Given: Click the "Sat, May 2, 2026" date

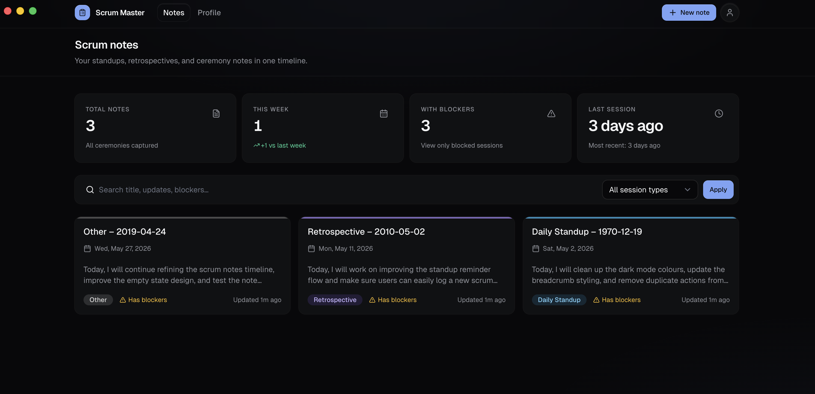Looking at the screenshot, I should point(568,249).
